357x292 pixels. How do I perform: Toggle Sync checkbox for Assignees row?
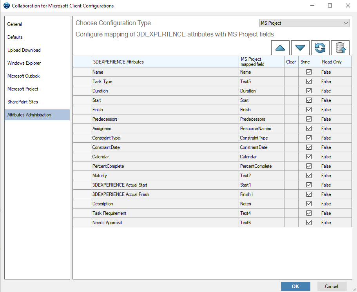click(309, 129)
